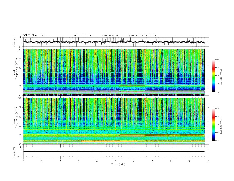Image resolution: width=234 pixels, height=181 pixels.
Task: Click the 'ch.1(V)' waveform axis label
Action: (14, 42)
